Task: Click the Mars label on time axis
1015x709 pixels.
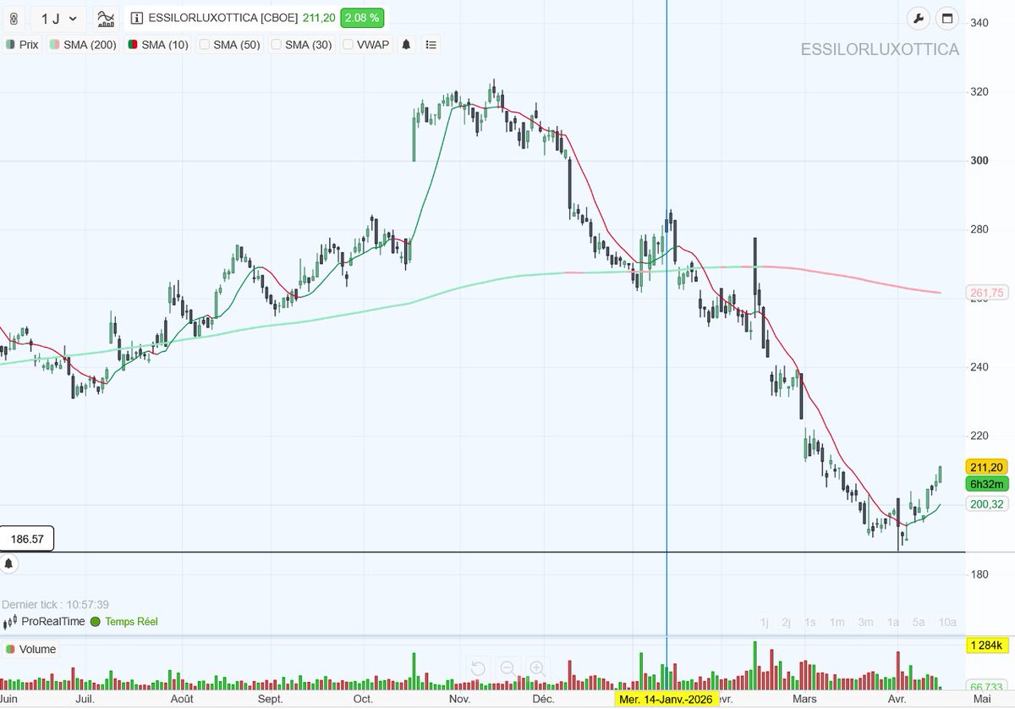Action: [805, 700]
